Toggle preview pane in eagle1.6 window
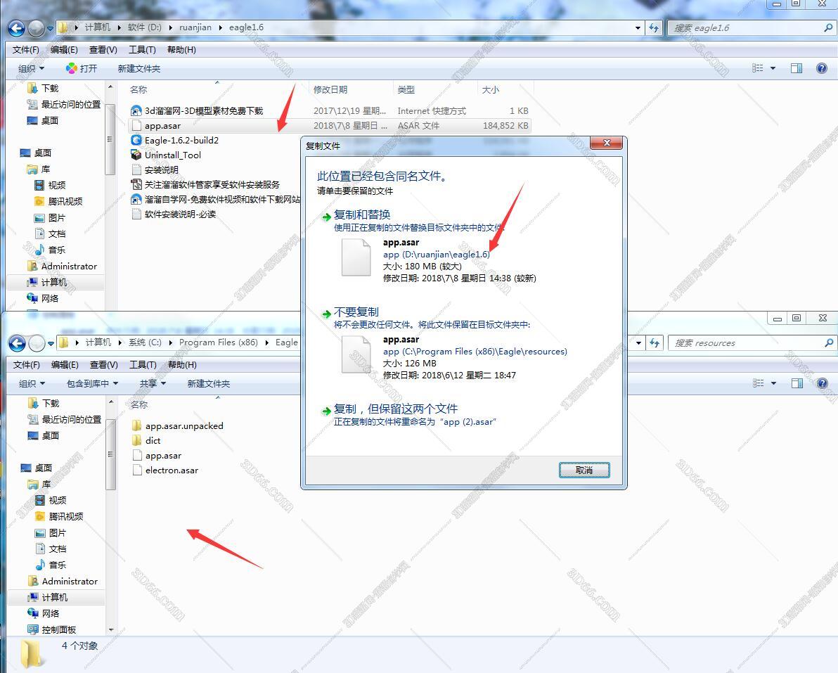 797,68
